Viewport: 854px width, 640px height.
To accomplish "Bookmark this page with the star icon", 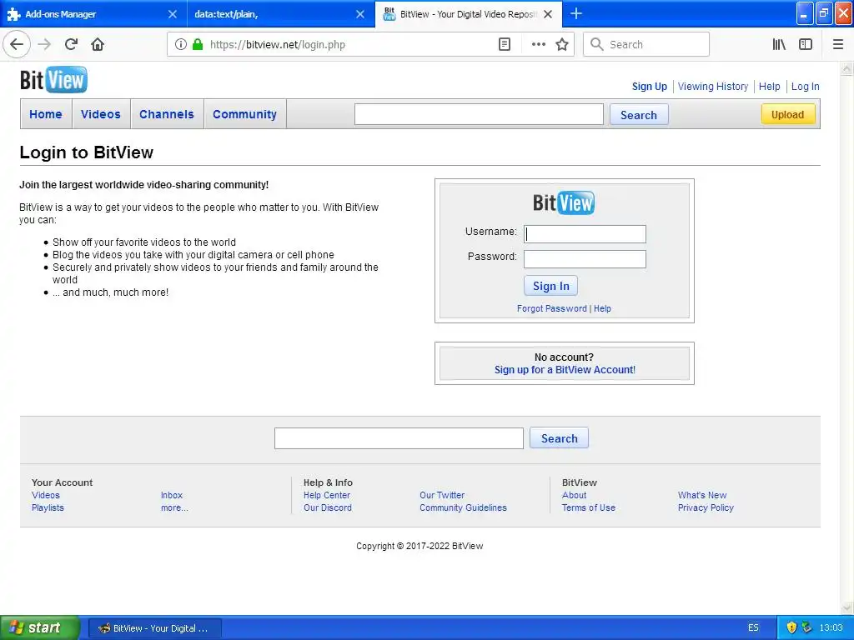I will point(562,45).
